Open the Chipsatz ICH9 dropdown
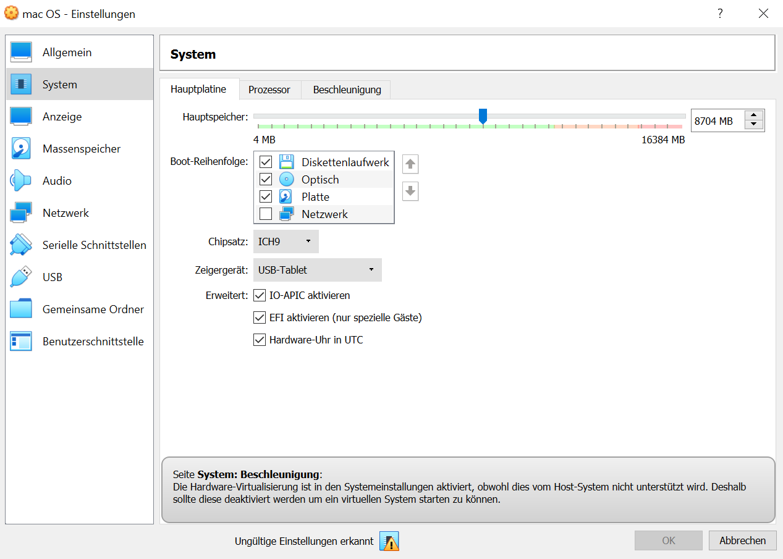Viewport: 783px width, 559px height. tap(286, 242)
